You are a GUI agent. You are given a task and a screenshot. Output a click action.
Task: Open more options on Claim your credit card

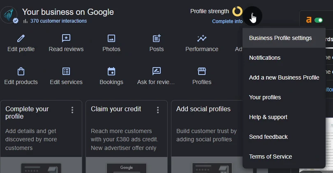[x=158, y=110]
